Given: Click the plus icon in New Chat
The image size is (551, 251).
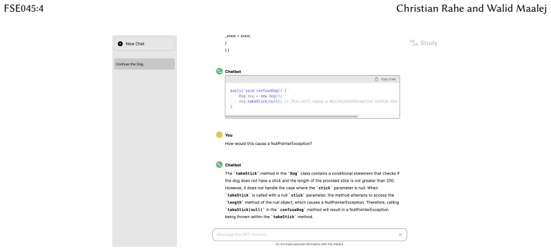Looking at the screenshot, I should [x=120, y=44].
